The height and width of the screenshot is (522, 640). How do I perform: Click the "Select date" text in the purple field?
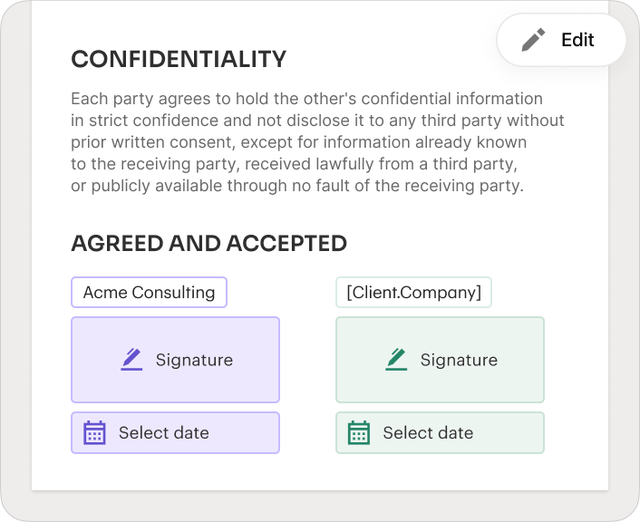164,432
